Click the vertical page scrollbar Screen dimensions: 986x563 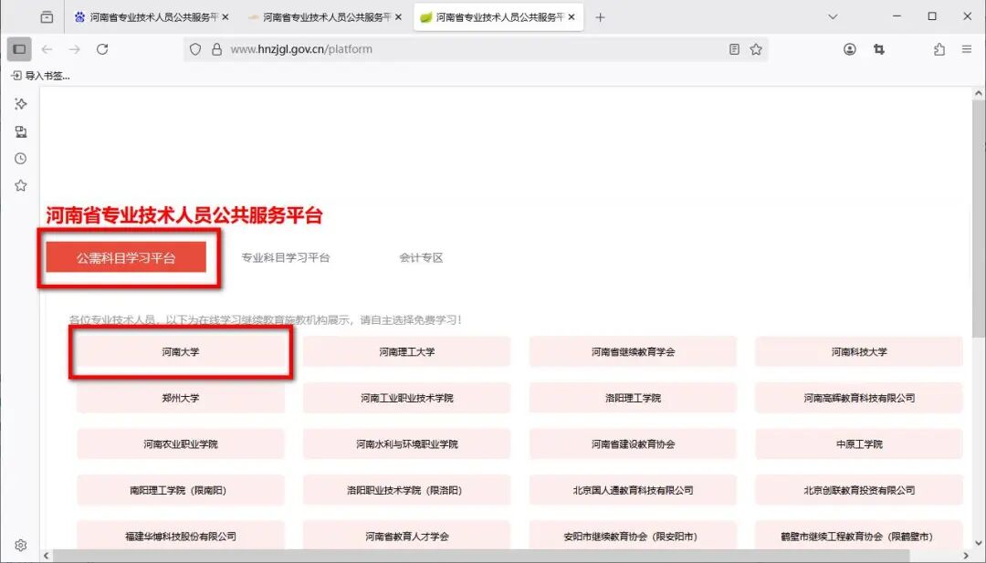coord(979,217)
